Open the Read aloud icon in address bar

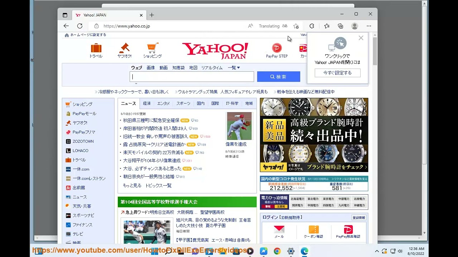pos(250,26)
